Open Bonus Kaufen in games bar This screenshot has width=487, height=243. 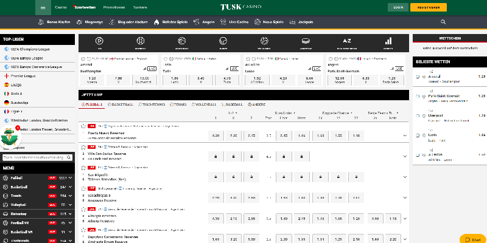54,22
